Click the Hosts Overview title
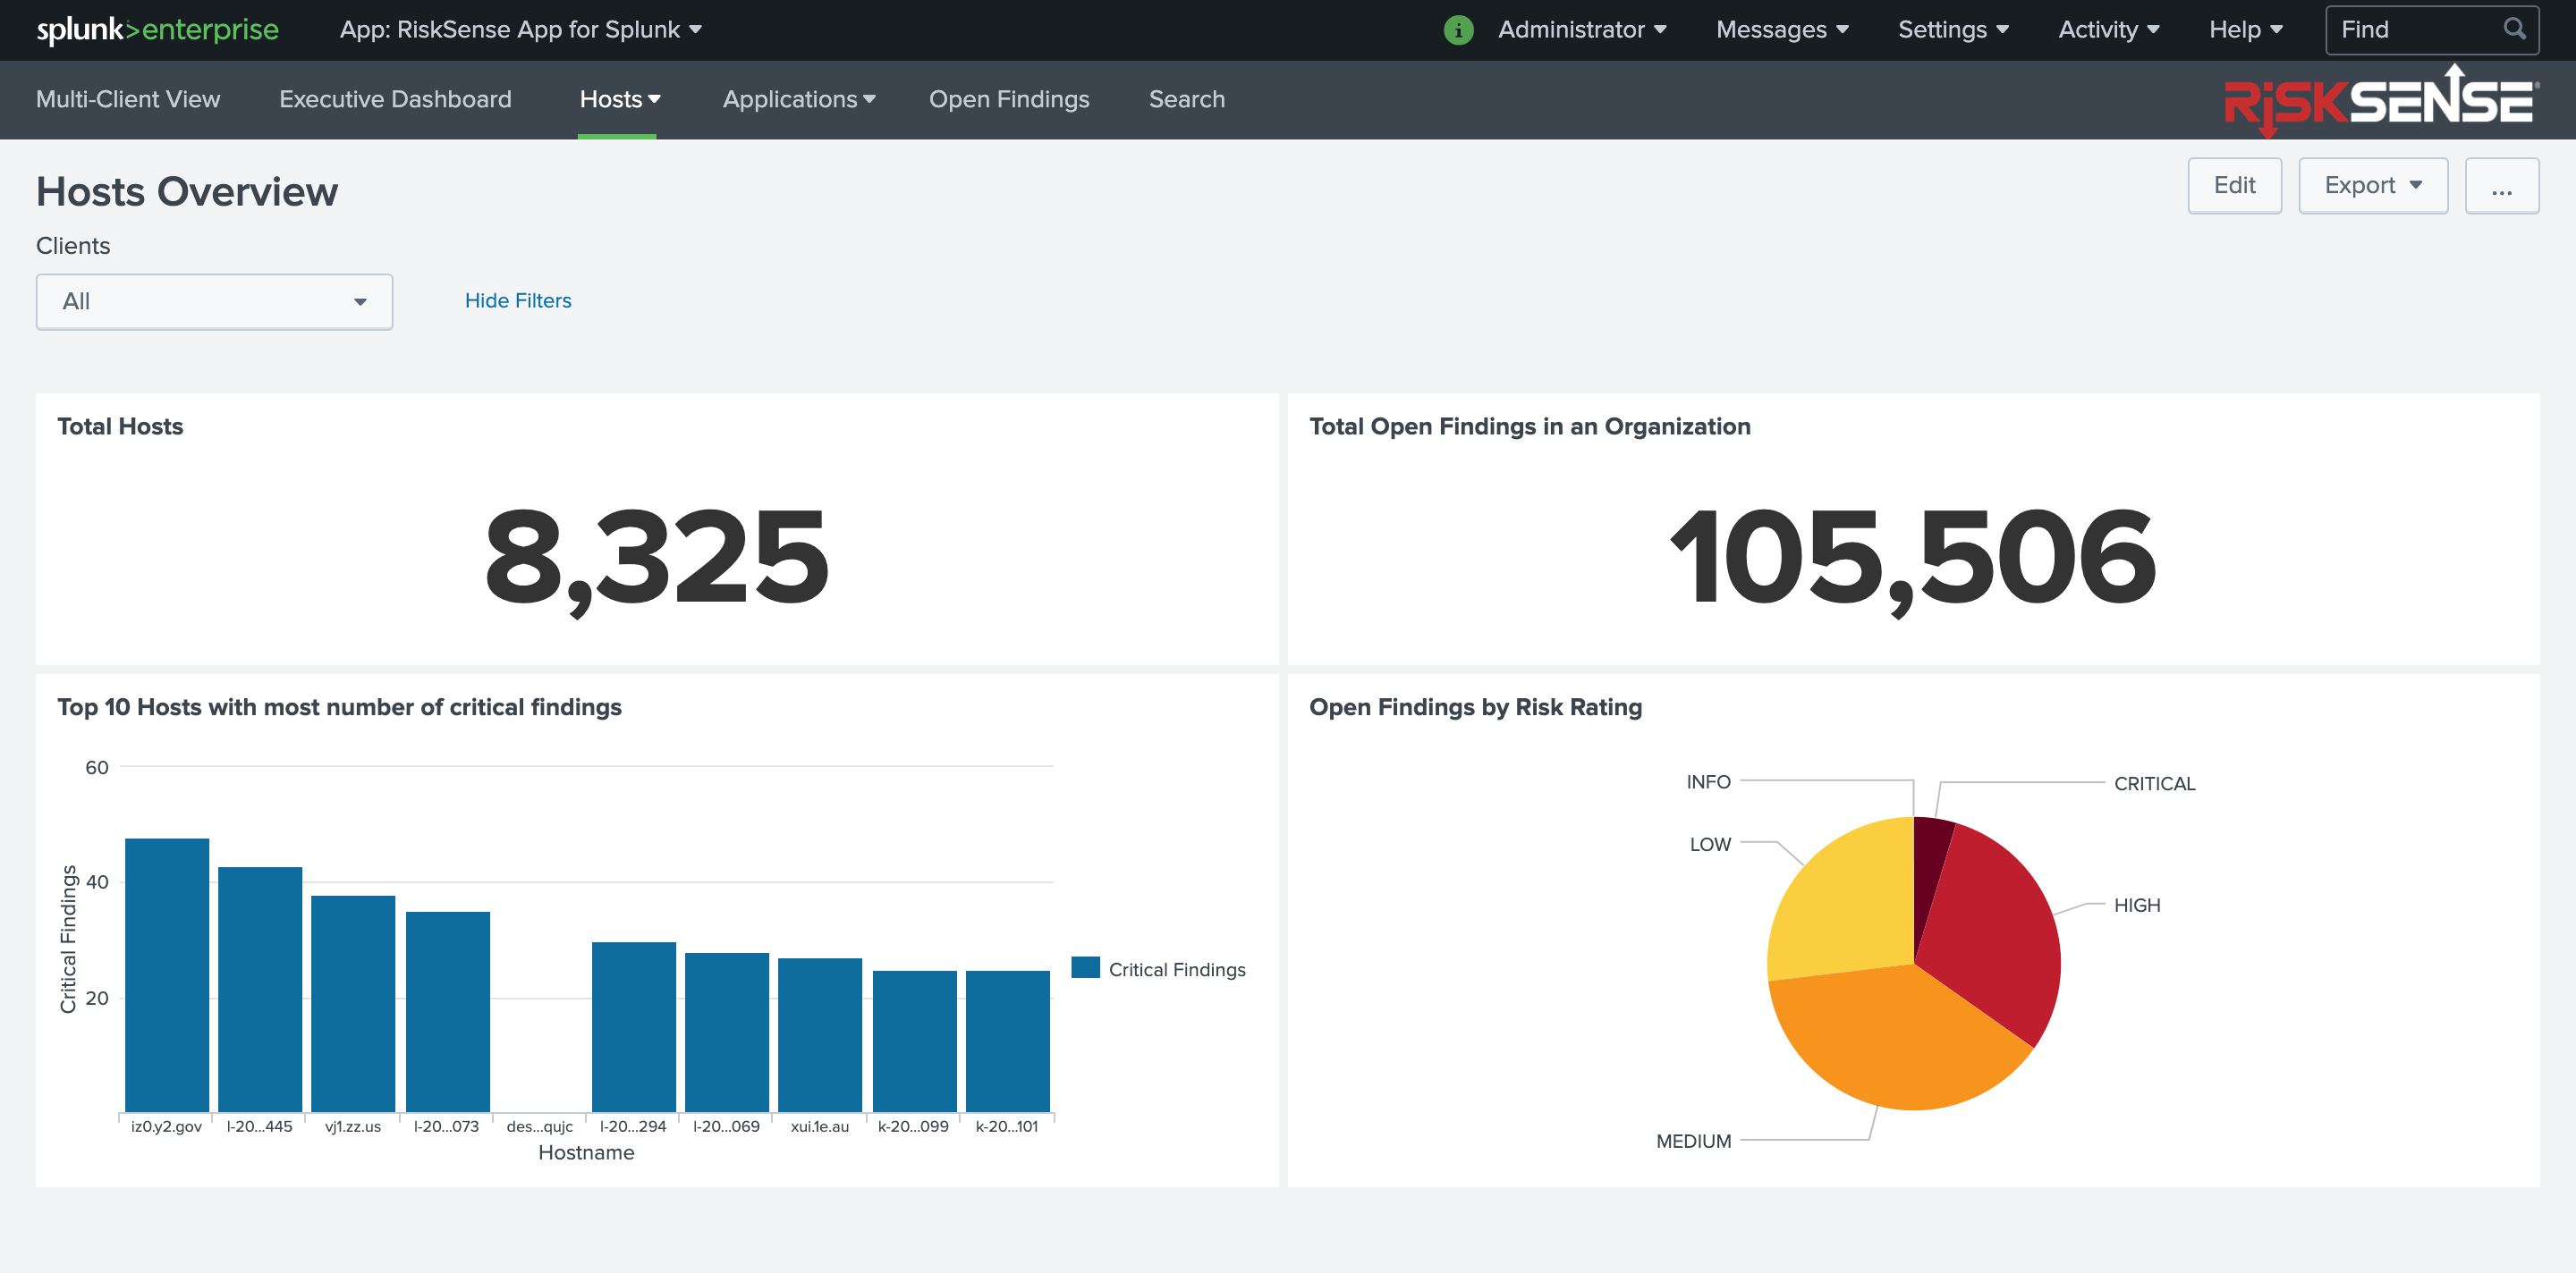Screen dimensions: 2576x1273 (x=187, y=192)
